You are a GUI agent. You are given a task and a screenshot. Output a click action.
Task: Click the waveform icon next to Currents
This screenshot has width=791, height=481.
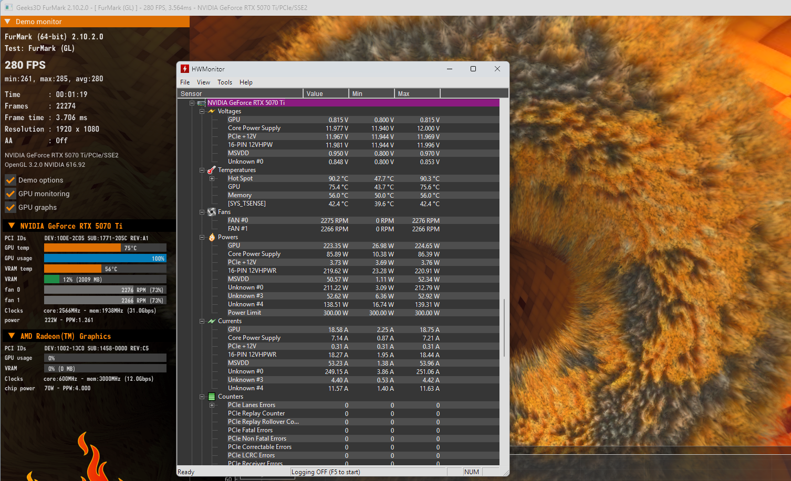212,321
